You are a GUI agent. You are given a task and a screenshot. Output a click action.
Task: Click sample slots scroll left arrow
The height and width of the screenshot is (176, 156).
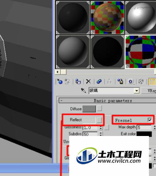[x=58, y=72]
